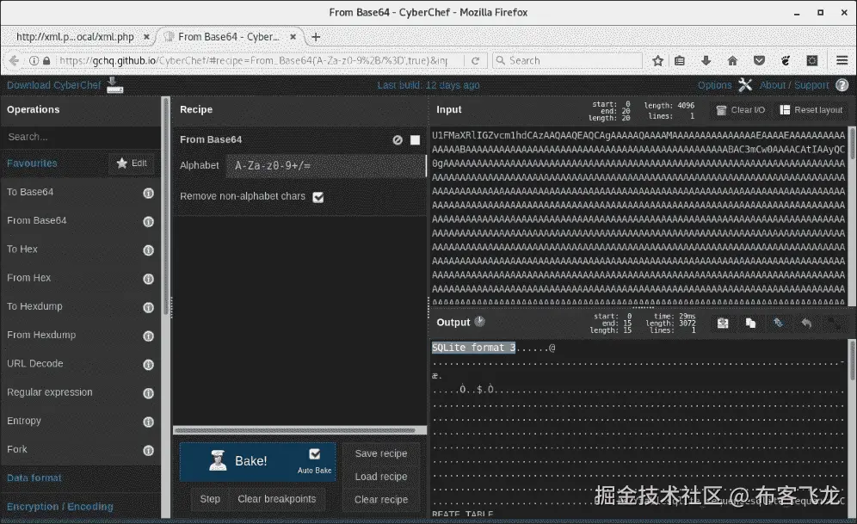Show info for Entropy operation
The height and width of the screenshot is (524, 857).
pos(148,422)
